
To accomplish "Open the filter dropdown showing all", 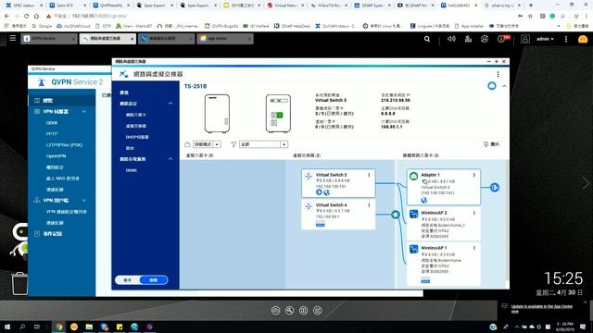I will click(263, 144).
